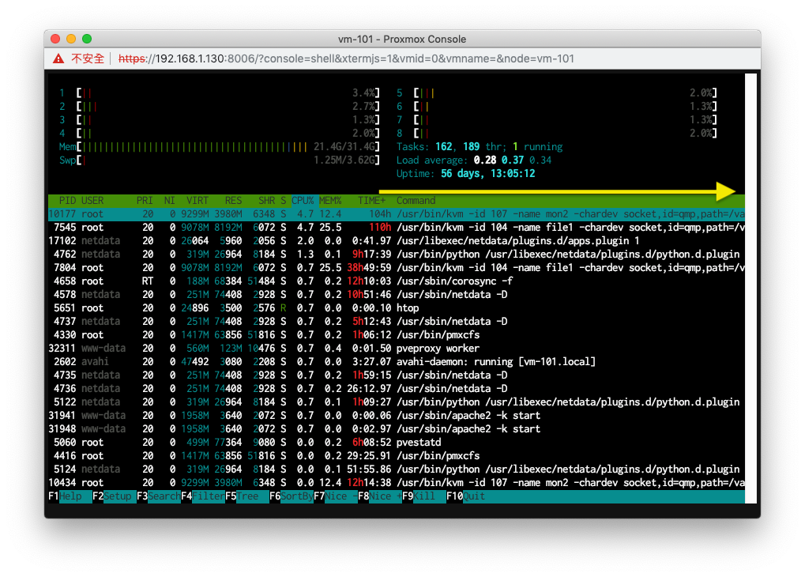Activate F4 Filter in htop footer
This screenshot has height=577, width=805.
tap(203, 496)
